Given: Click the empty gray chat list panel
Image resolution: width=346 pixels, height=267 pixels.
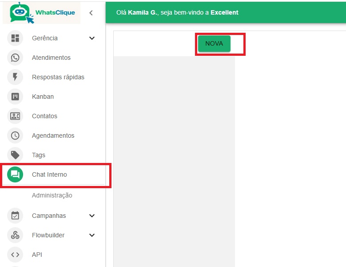Looking at the screenshot, I should tap(174, 159).
